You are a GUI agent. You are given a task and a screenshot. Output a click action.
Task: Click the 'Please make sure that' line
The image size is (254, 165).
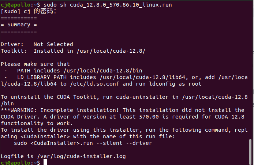point(35,64)
